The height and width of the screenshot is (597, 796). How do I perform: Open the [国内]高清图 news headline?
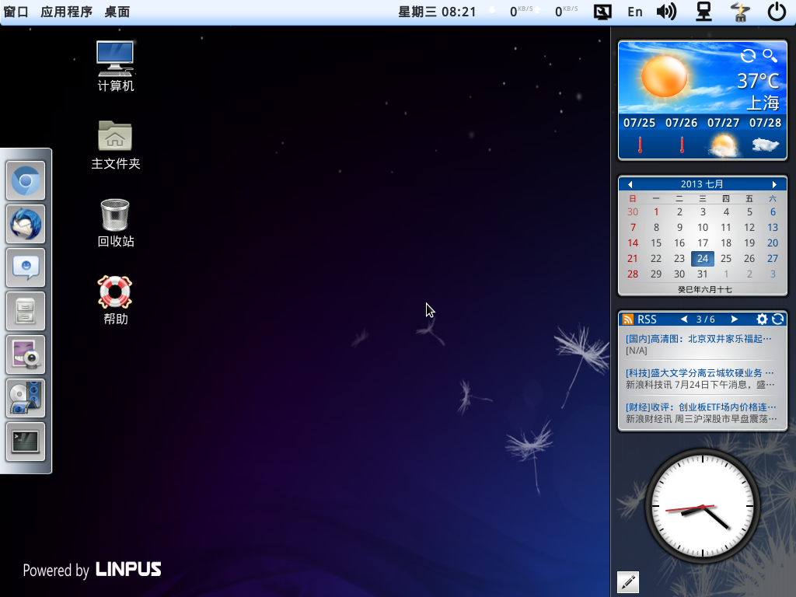coord(699,339)
